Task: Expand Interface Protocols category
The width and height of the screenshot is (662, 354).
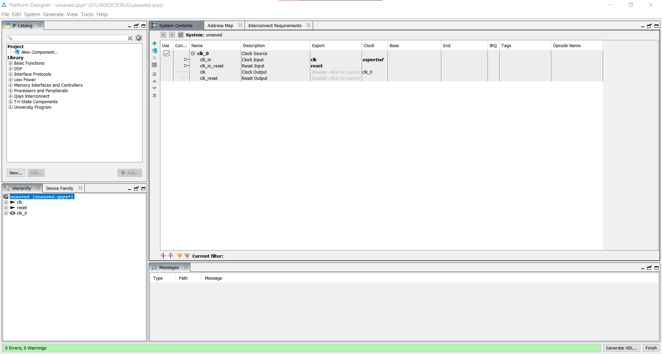Action: coord(10,74)
